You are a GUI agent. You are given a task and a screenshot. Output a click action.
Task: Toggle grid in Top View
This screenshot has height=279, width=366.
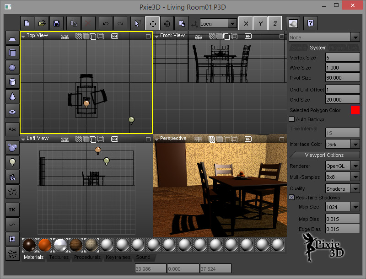(x=65, y=37)
